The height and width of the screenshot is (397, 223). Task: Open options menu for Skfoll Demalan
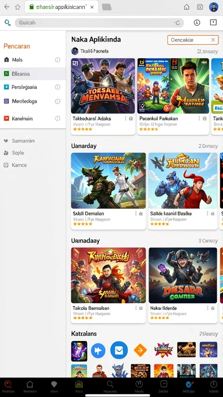pos(136,214)
